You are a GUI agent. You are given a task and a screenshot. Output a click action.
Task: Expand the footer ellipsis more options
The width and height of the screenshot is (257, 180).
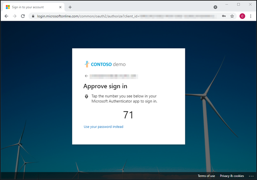pos(251,176)
